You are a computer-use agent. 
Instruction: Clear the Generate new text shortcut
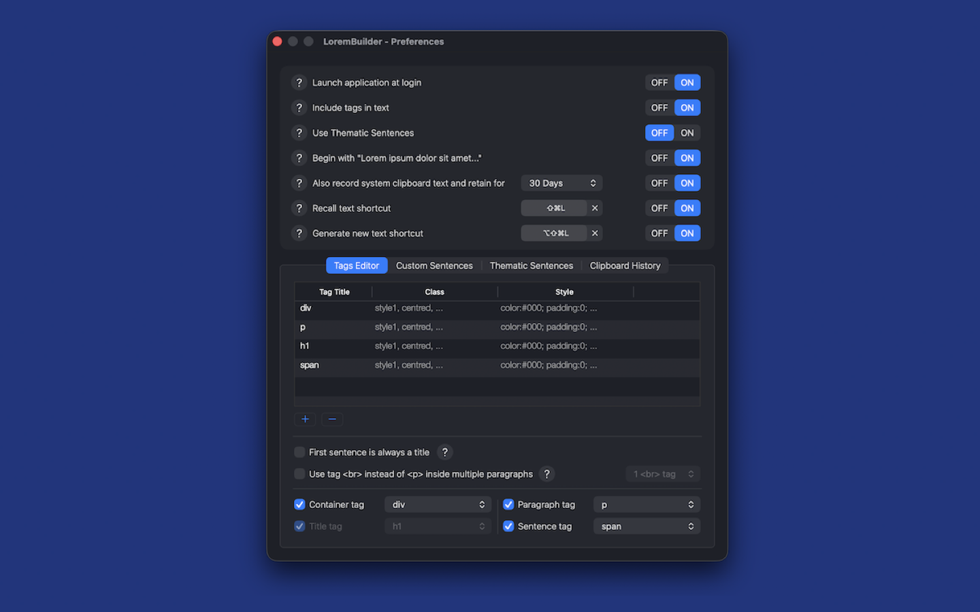click(595, 233)
